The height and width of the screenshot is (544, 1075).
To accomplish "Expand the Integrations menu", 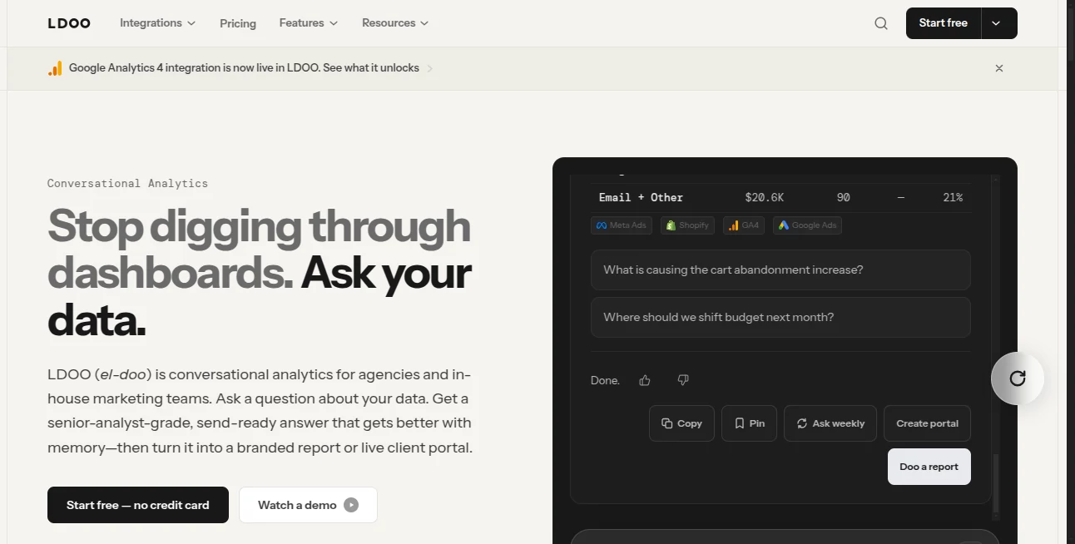I will point(157,23).
